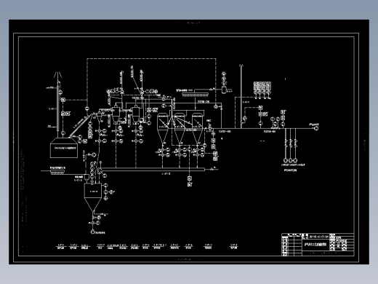Select the tall vent pipe with the arrow top
The height and width of the screenshot is (284, 378).
coord(241,96)
